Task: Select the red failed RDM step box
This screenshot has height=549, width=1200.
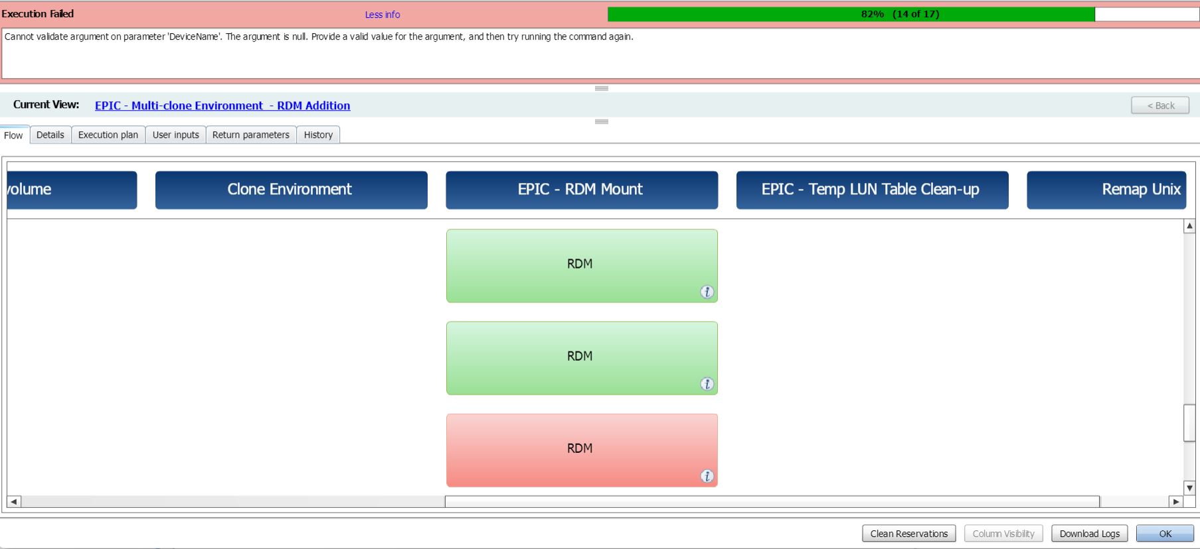Action: click(582, 450)
